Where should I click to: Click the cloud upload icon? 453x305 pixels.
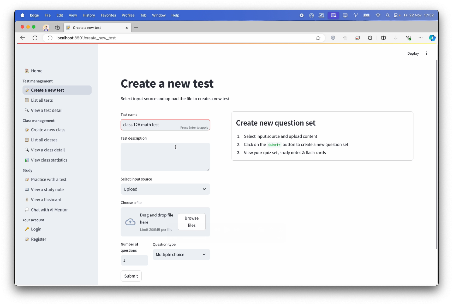[x=130, y=222]
